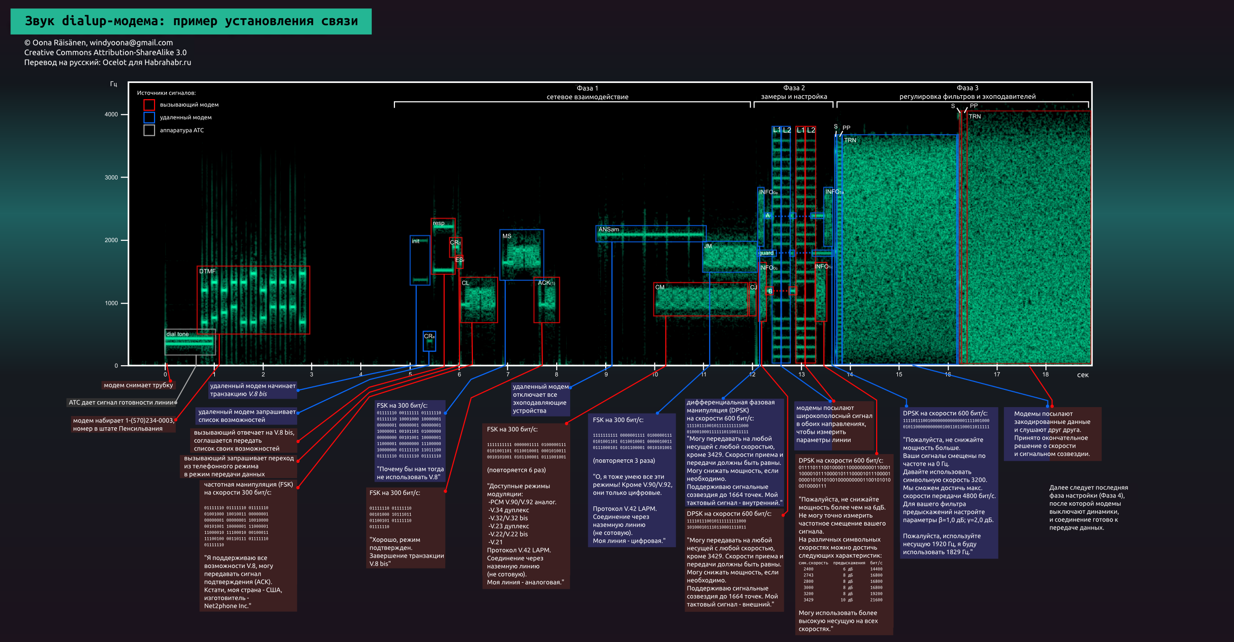Click the 'сек' time axis unit label
The image size is (1234, 642).
1082,375
